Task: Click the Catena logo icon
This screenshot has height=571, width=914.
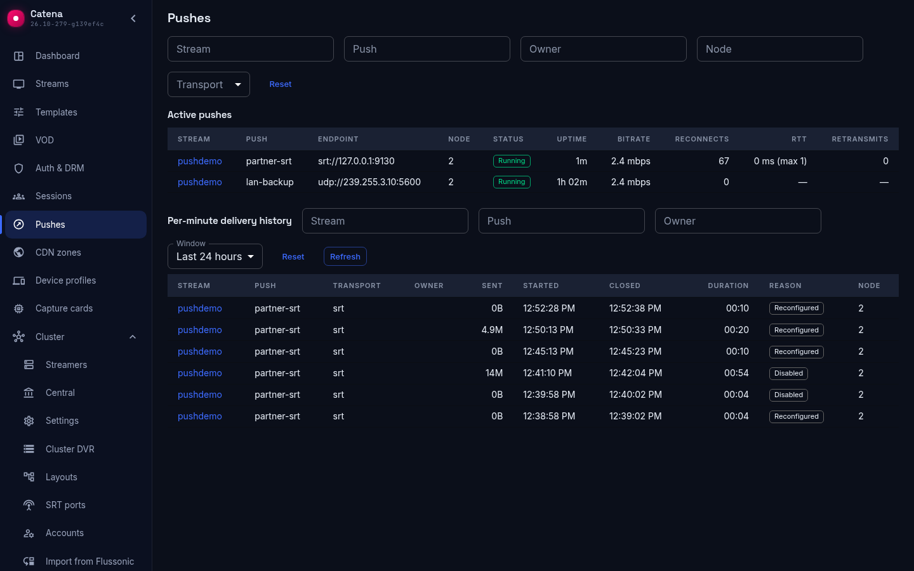Action: click(x=16, y=18)
